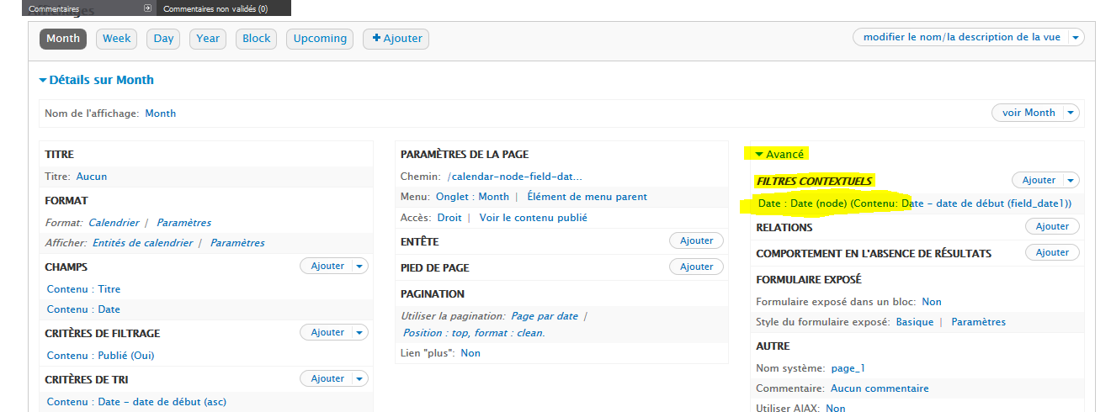The height and width of the screenshot is (412, 1111).
Task: Toggle Formulaire exposé dans un bloc Non
Action: click(x=931, y=302)
